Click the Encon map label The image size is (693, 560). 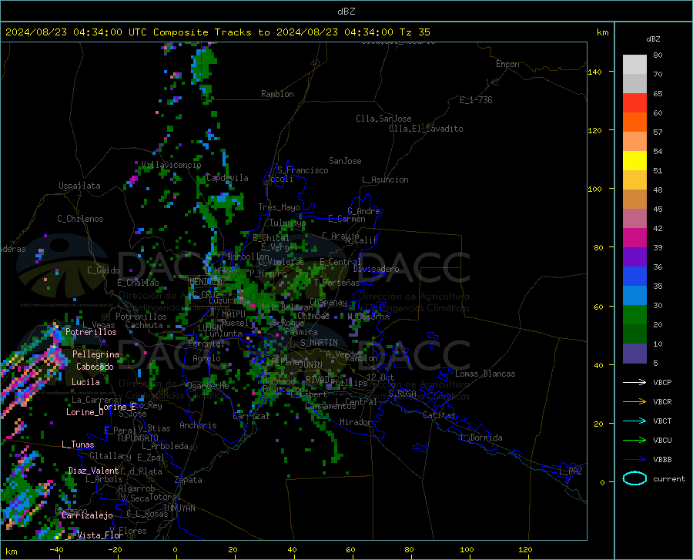[x=507, y=64]
